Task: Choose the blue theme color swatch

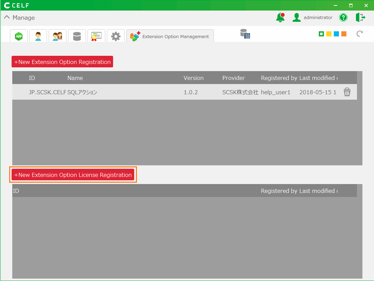Action: click(x=336, y=34)
